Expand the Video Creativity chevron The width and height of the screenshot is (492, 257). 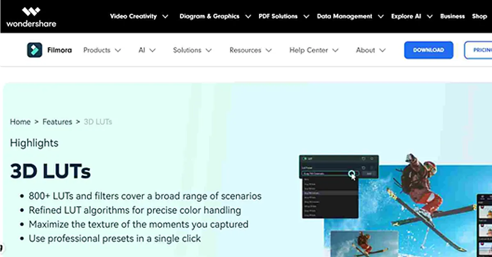pos(165,17)
